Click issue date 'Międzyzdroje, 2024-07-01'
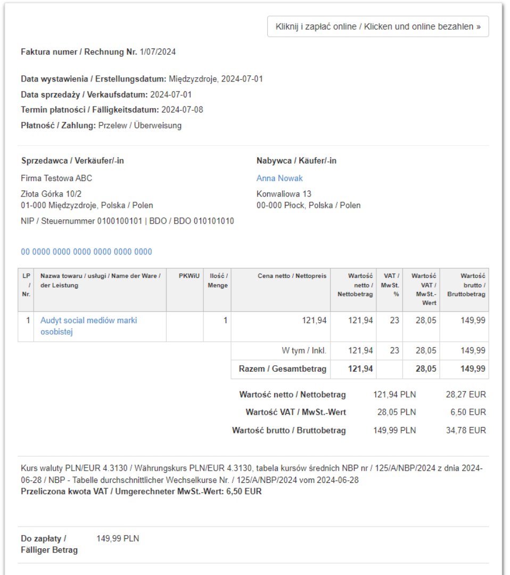 point(216,79)
